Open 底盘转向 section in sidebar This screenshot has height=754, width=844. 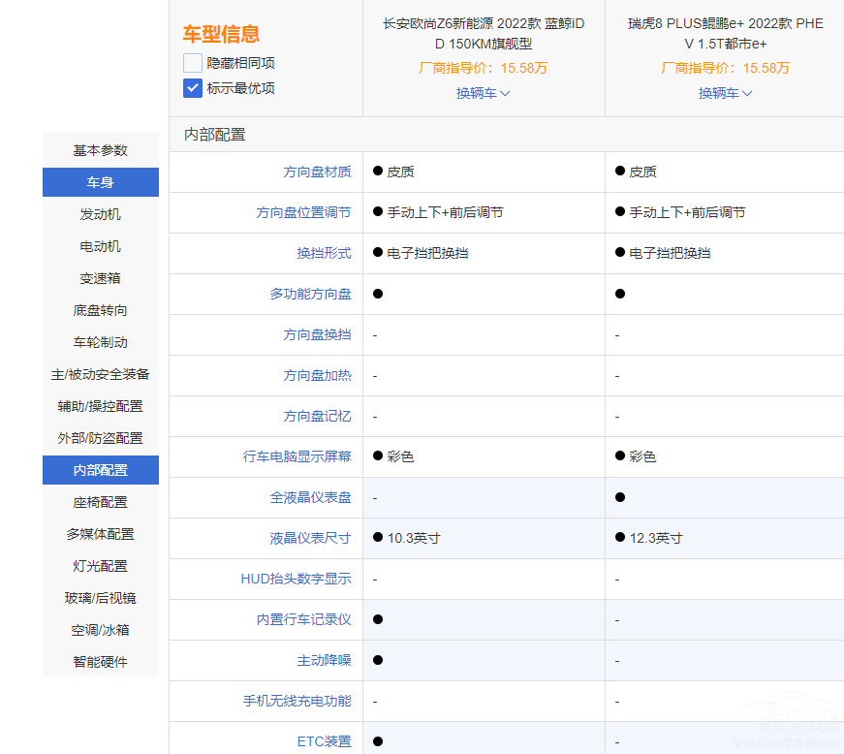click(101, 310)
